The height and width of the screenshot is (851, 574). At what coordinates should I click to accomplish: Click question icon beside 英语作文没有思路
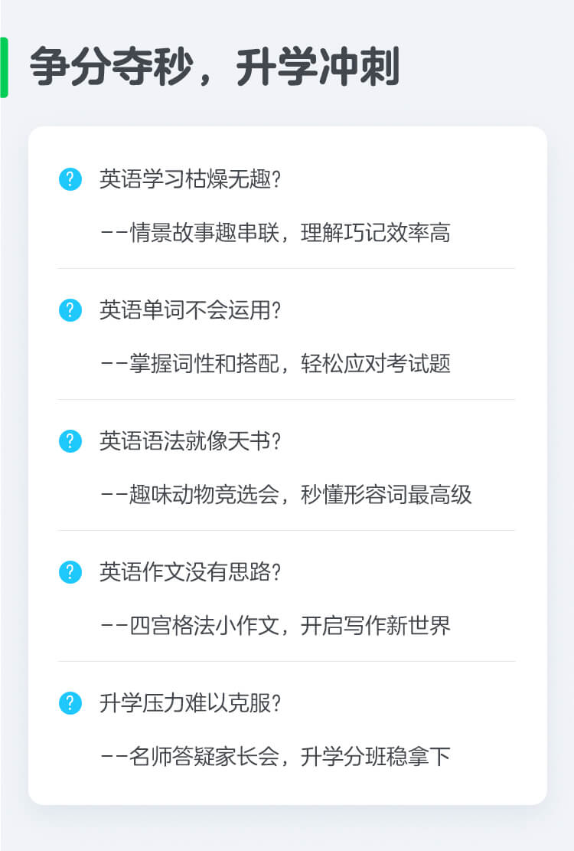click(70, 572)
